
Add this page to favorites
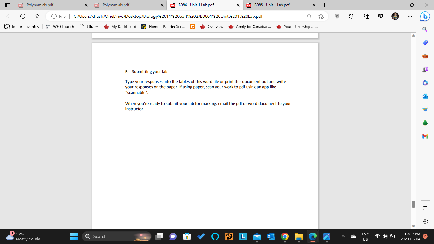[x=321, y=16]
